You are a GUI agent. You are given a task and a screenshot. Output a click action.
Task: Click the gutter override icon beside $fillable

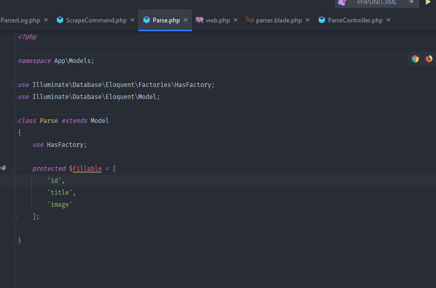(3, 168)
